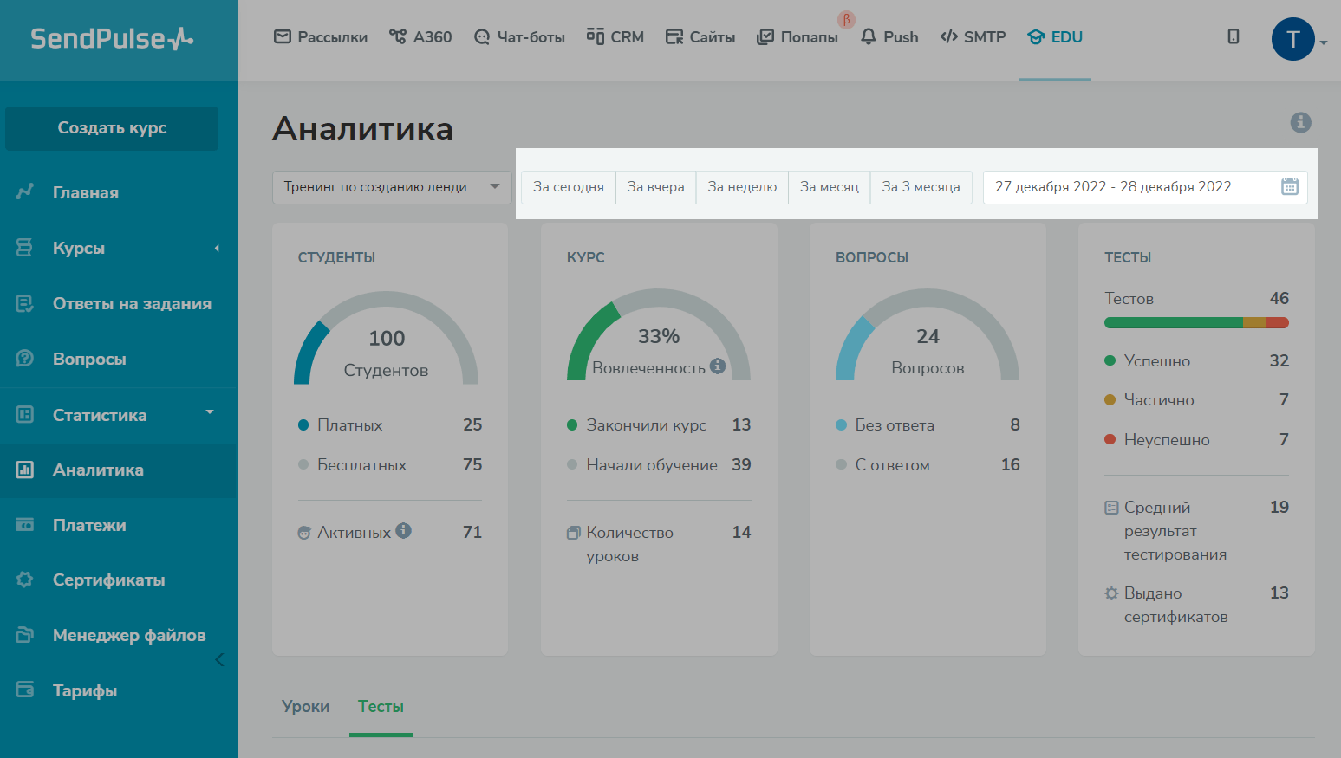Viewport: 1341px width, 758px height.
Task: Open the EDU section
Action: [x=1055, y=37]
